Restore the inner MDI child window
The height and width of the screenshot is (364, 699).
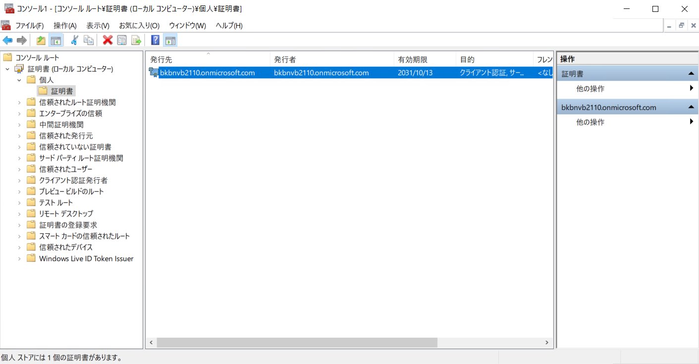[x=681, y=25]
